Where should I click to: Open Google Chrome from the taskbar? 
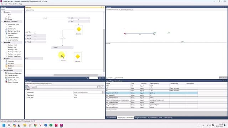(35, 125)
